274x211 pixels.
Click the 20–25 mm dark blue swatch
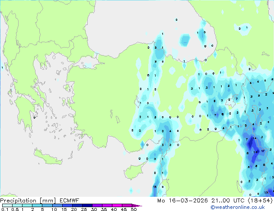(77, 205)
